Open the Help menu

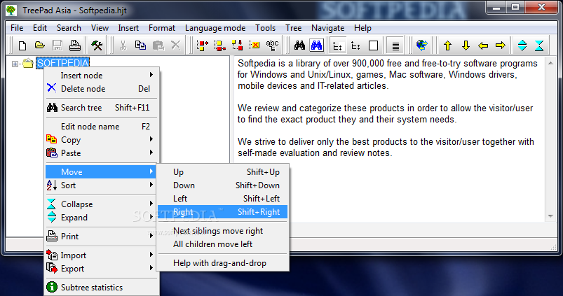362,28
